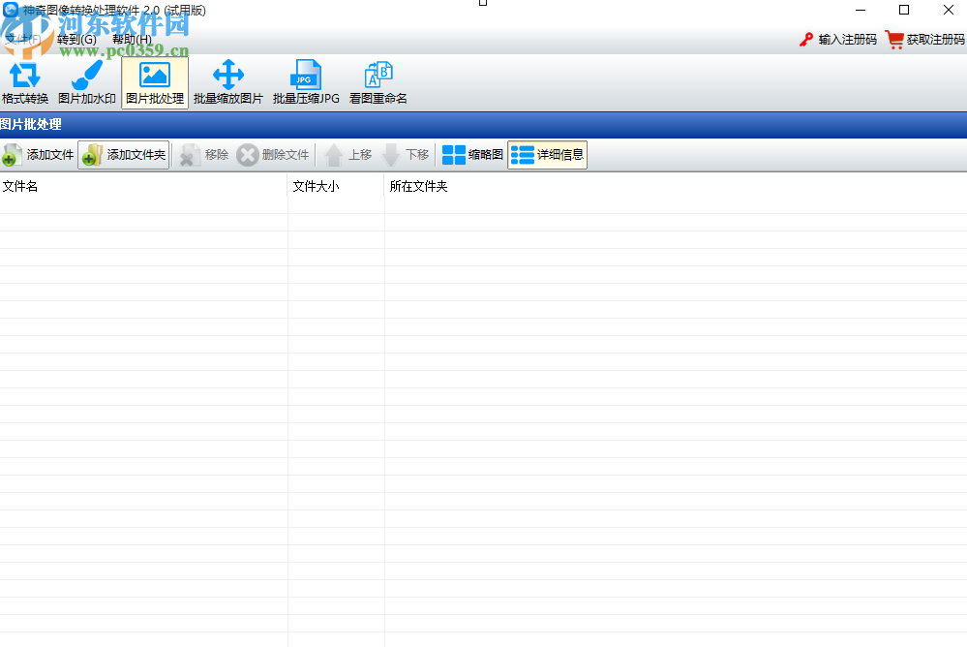Viewport: 967px width, 647px height.
Task: Sort by the 文件大小 column header
Action: (336, 186)
